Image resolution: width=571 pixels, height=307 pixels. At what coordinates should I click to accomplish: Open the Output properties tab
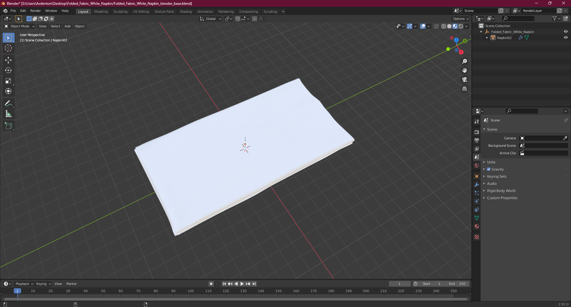tap(477, 140)
